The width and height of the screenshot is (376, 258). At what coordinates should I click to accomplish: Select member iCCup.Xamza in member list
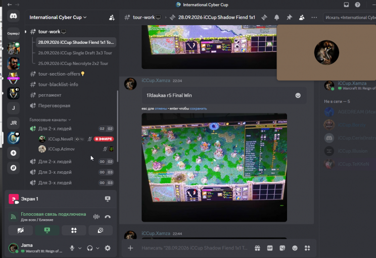350,85
